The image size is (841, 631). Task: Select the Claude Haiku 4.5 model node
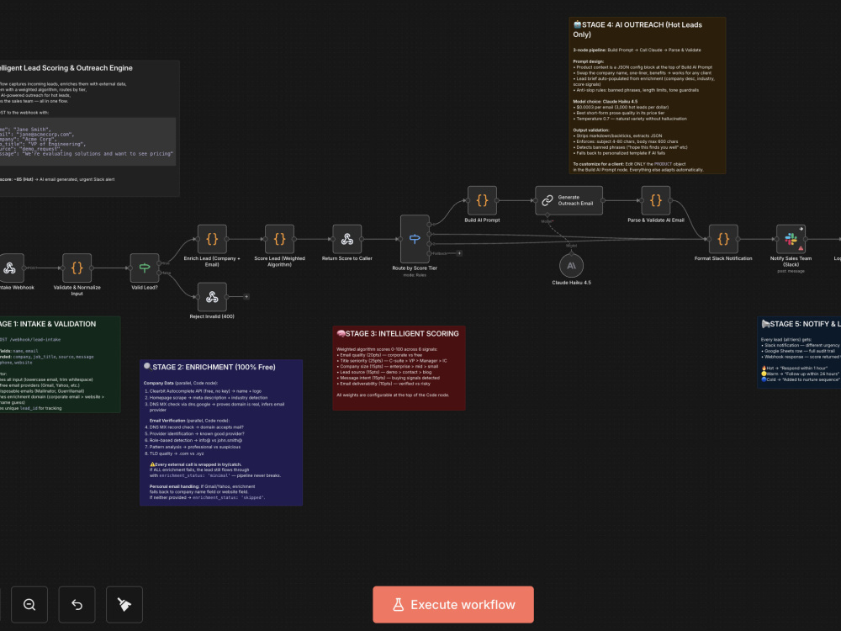point(571,266)
